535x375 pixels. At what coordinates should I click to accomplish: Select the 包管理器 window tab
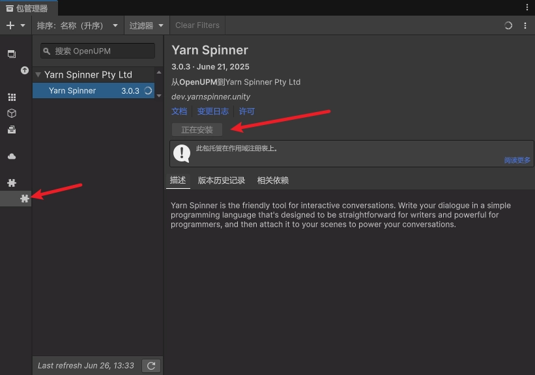click(x=28, y=8)
